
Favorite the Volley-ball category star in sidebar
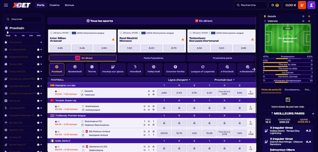[x=38, y=71]
